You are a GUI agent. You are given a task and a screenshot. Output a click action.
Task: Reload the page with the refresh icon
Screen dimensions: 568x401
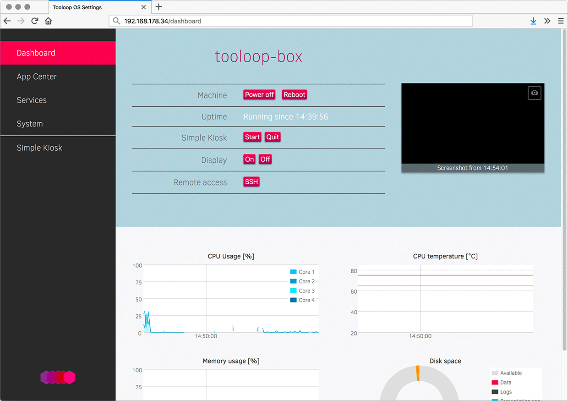34,21
